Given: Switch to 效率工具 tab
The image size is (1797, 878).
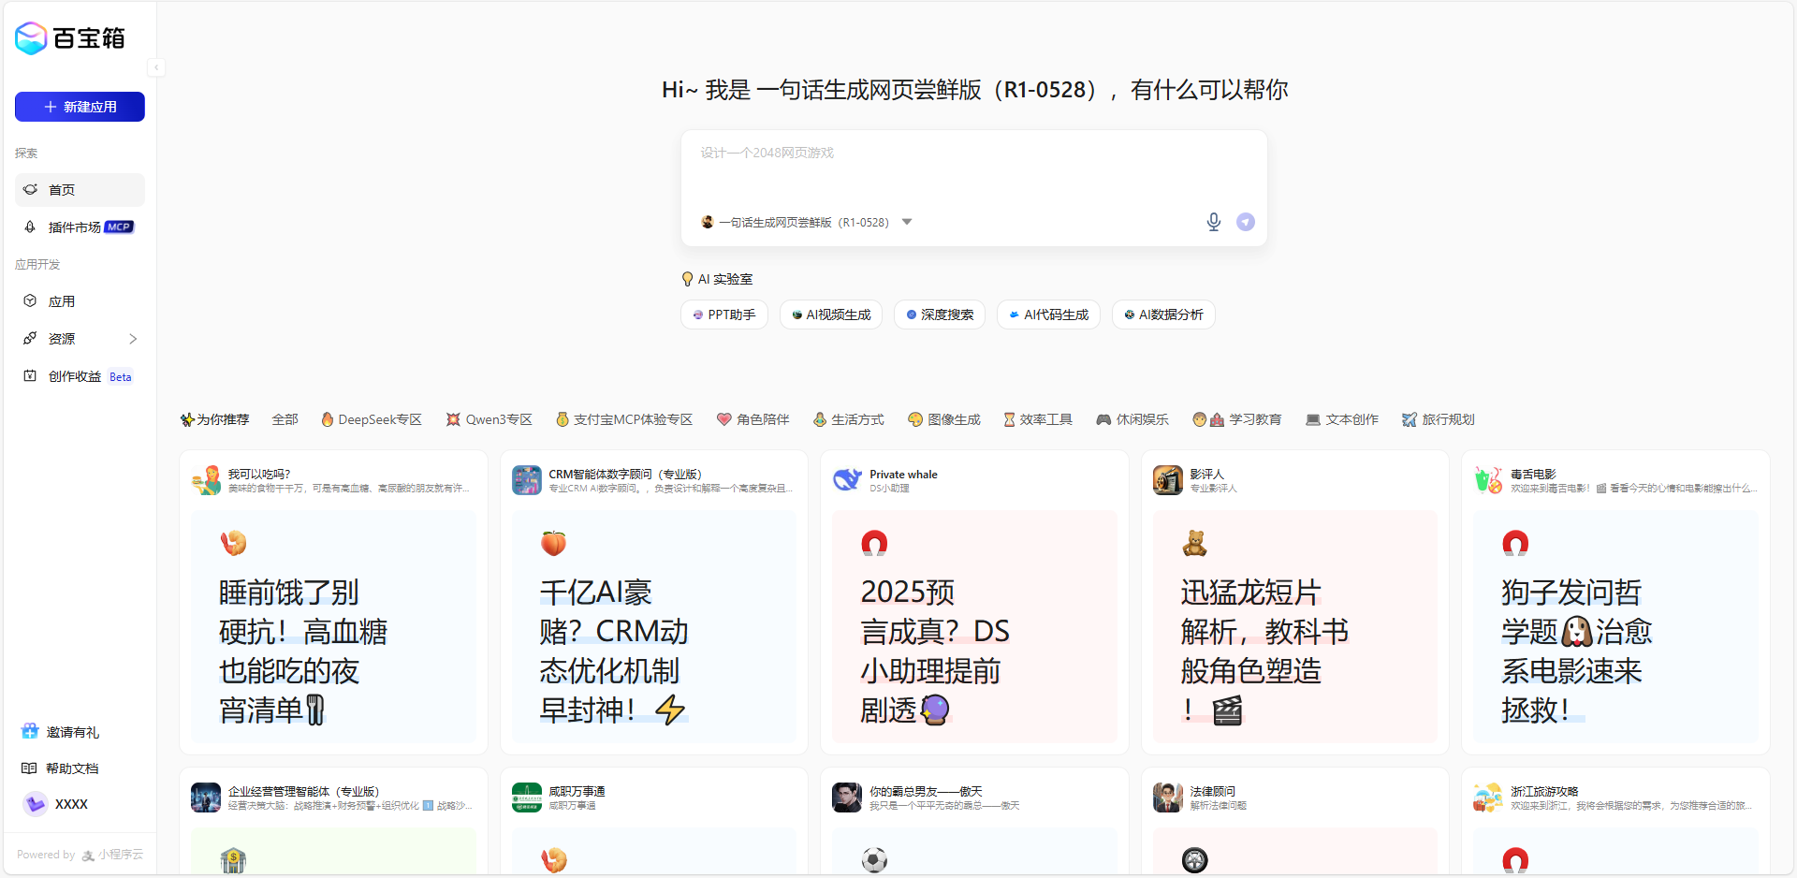Looking at the screenshot, I should tap(1038, 419).
